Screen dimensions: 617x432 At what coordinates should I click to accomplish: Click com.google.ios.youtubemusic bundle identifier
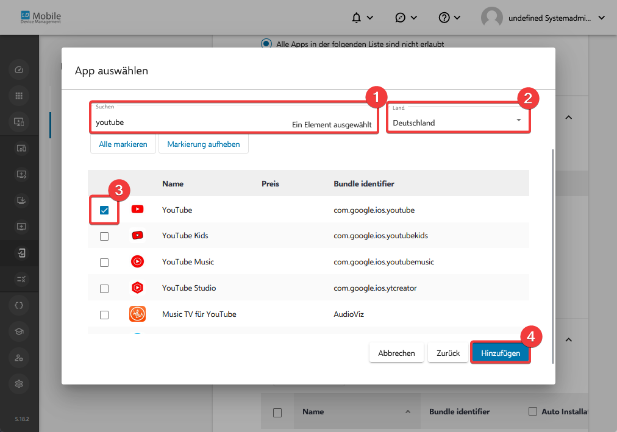click(384, 262)
